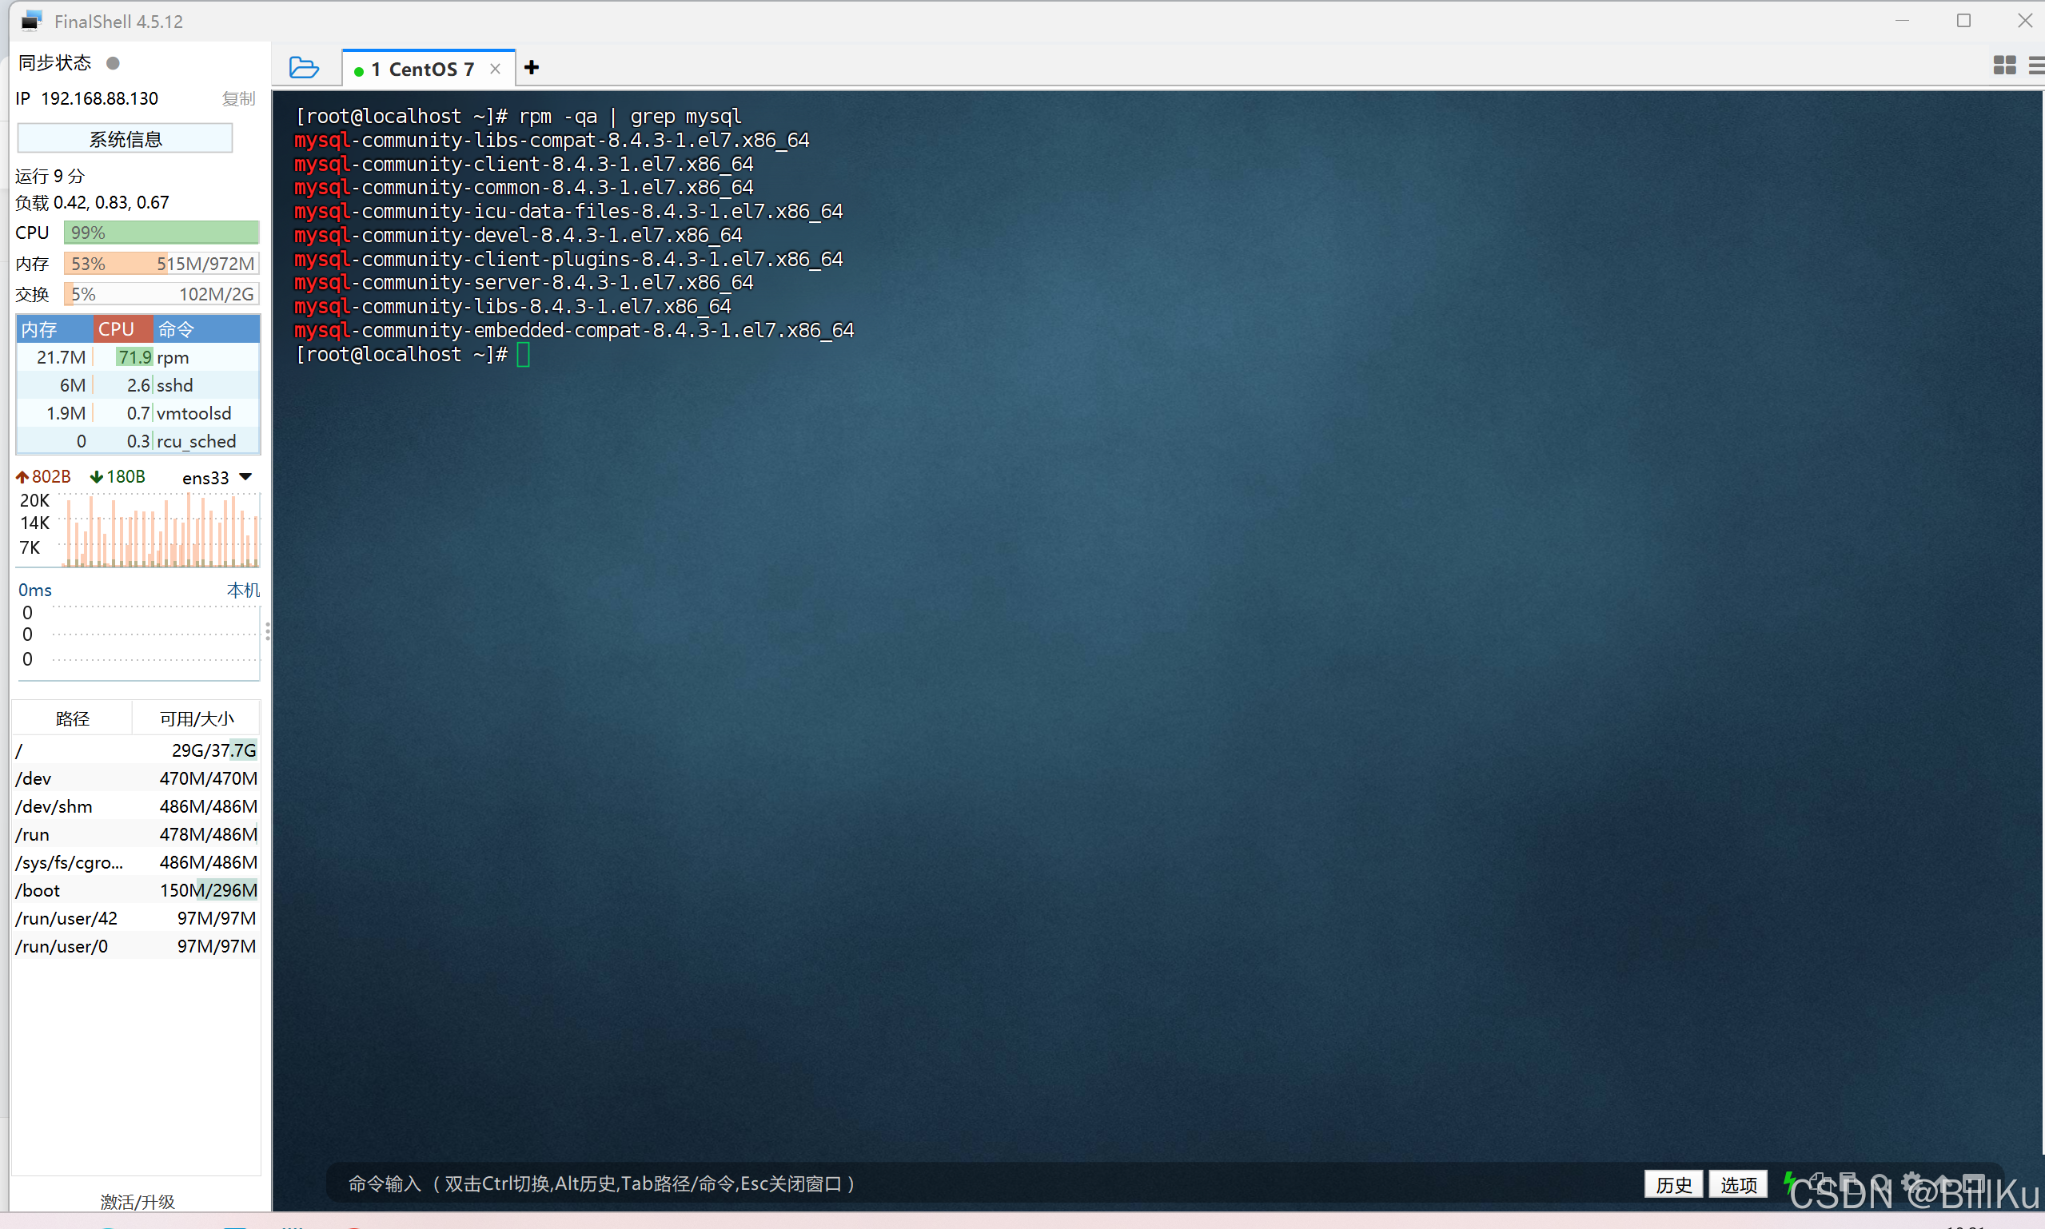Sort processes by 内存 column
Viewport: 2045px width, 1229px height.
(54, 328)
